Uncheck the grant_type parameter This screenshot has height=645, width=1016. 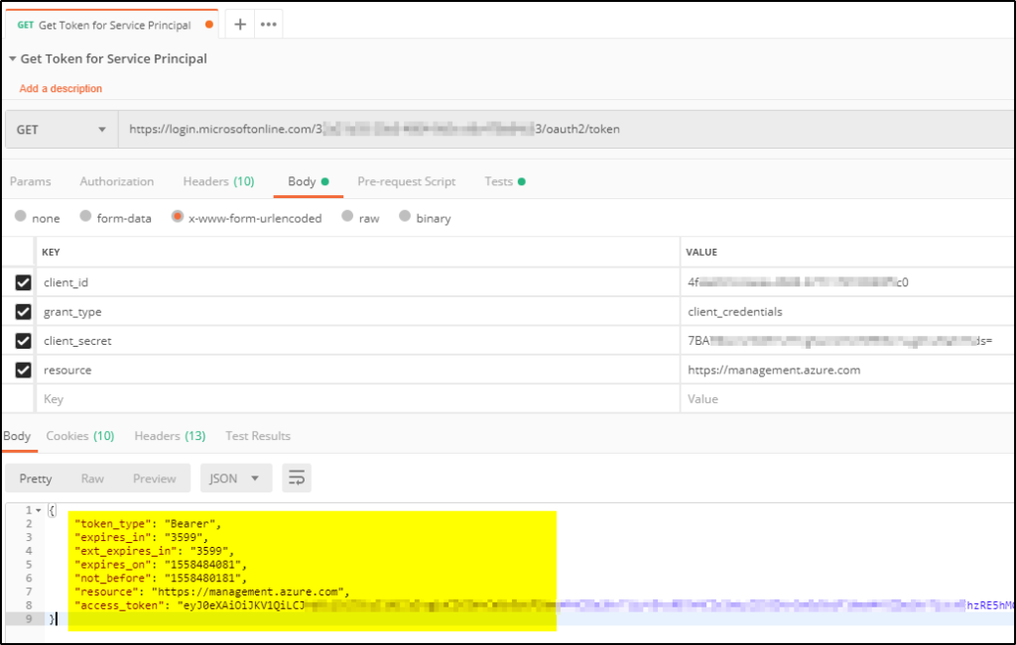[x=22, y=311]
